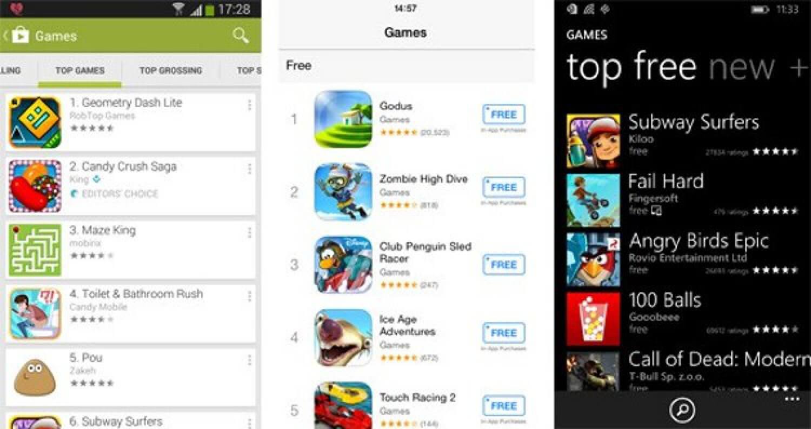
Task: Tap the Play Store bag back icon
Action: click(x=16, y=36)
